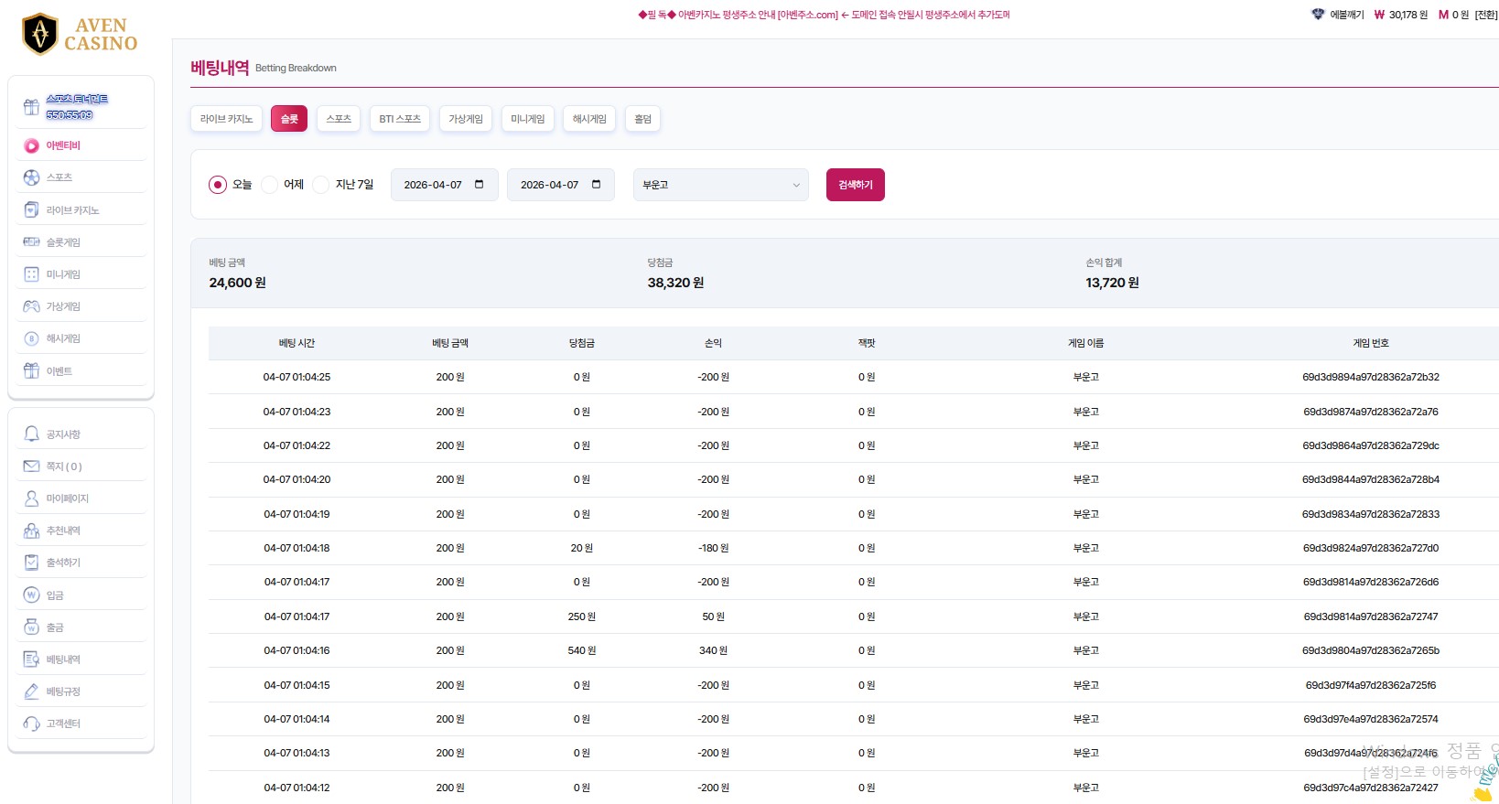Click the Aven Casino logo
The height and width of the screenshot is (804, 1499).
coord(80,35)
